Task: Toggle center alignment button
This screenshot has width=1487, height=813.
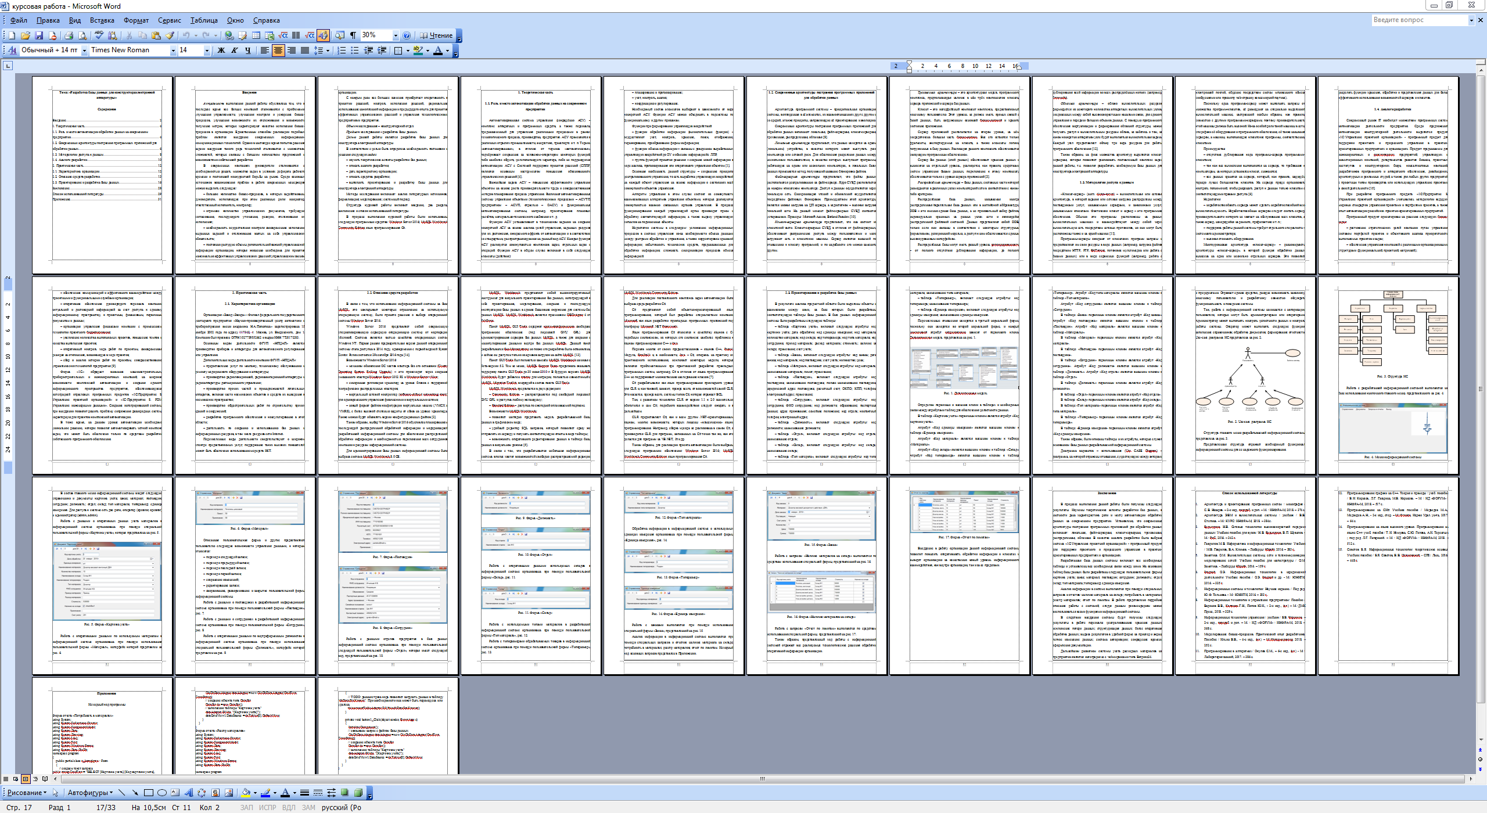Action: [278, 51]
